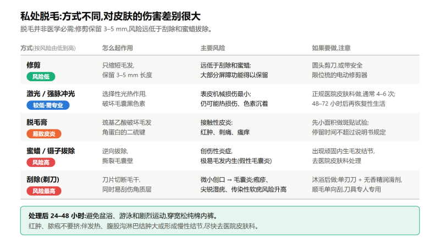Select the text 只缩短毛发,

[x=118, y=65]
